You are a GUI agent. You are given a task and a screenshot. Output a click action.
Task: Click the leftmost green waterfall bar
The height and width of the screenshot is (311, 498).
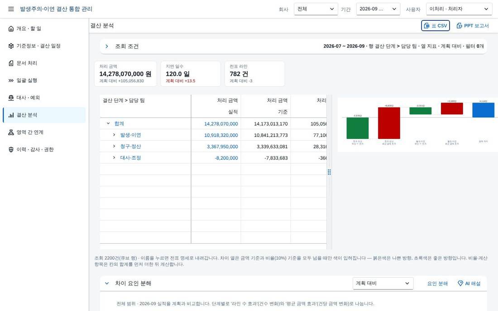357,128
